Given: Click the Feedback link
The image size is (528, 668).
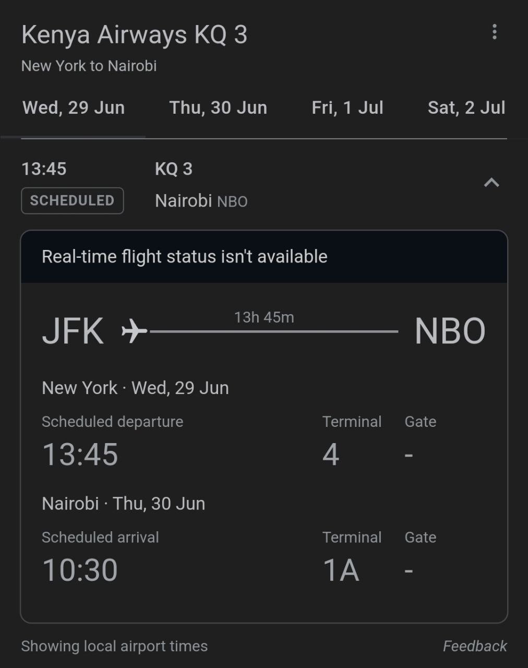Looking at the screenshot, I should (475, 646).
